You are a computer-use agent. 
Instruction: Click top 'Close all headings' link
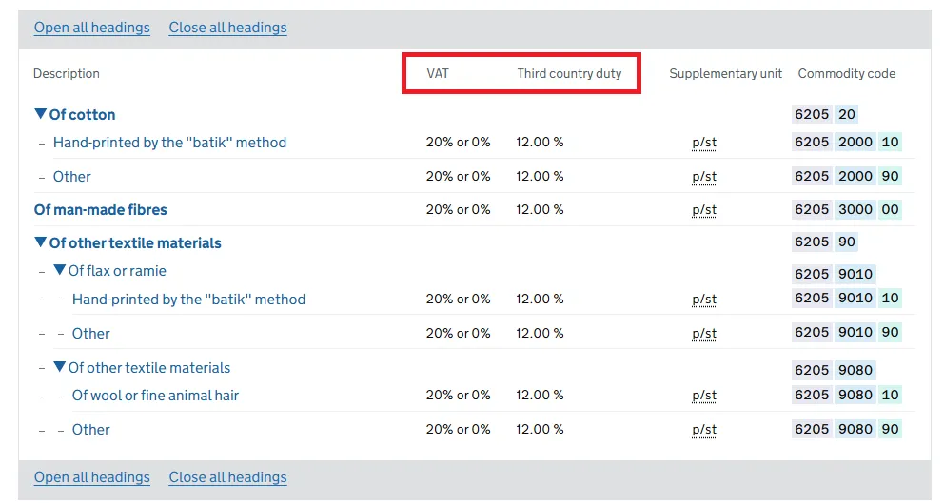click(x=227, y=28)
